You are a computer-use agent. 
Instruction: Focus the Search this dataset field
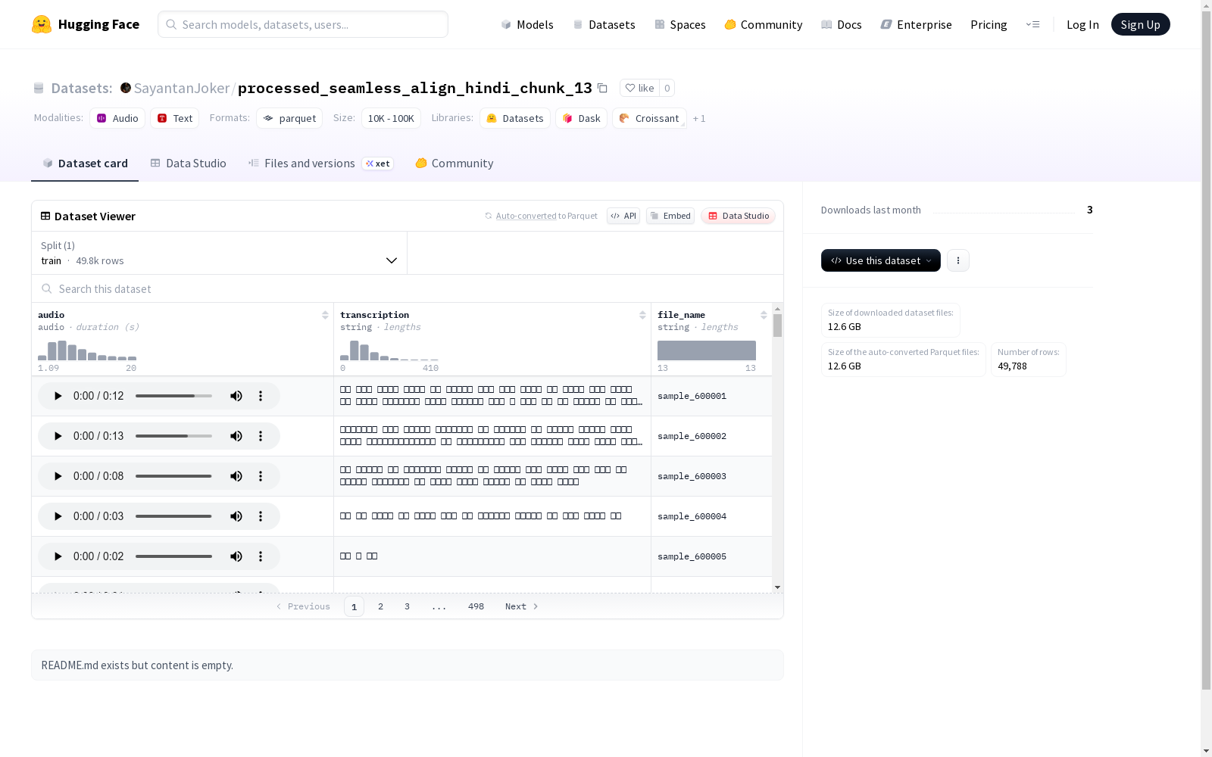(408, 288)
